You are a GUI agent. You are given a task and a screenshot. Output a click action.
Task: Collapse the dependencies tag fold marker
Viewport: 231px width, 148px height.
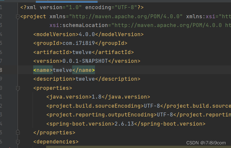18,142
